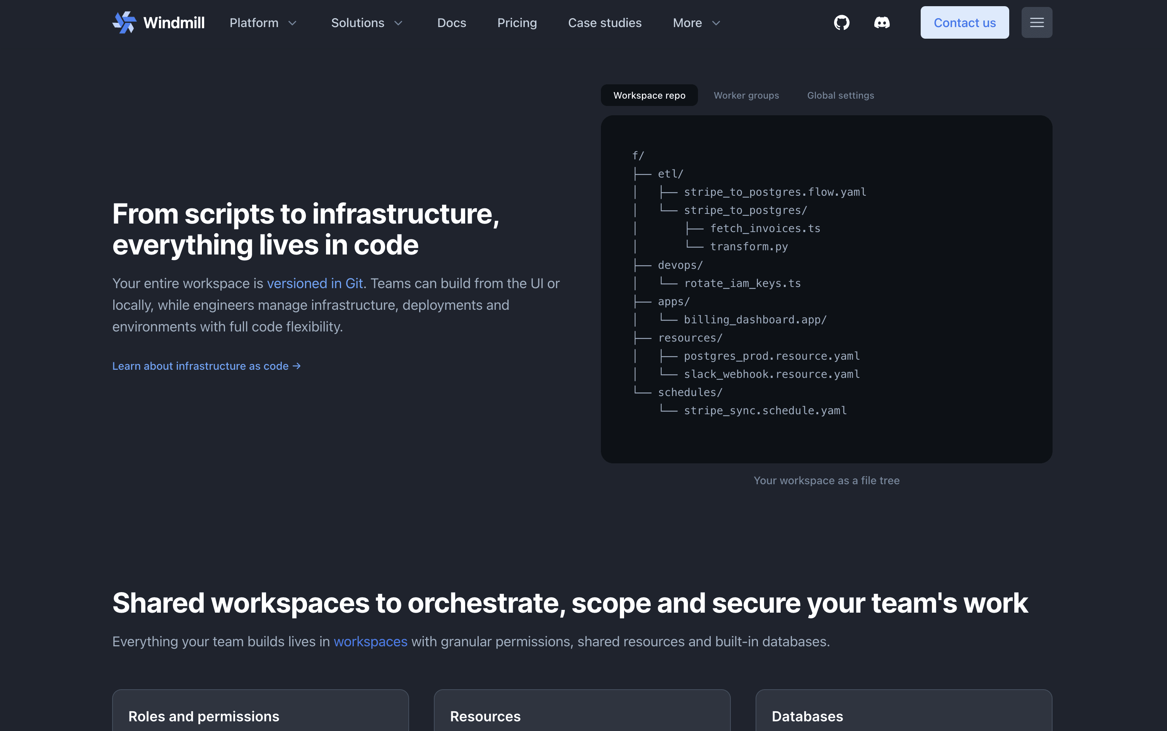Screen dimensions: 1167x731
Task: Click slack_webhook.resource.yaml entry
Action: (772, 374)
